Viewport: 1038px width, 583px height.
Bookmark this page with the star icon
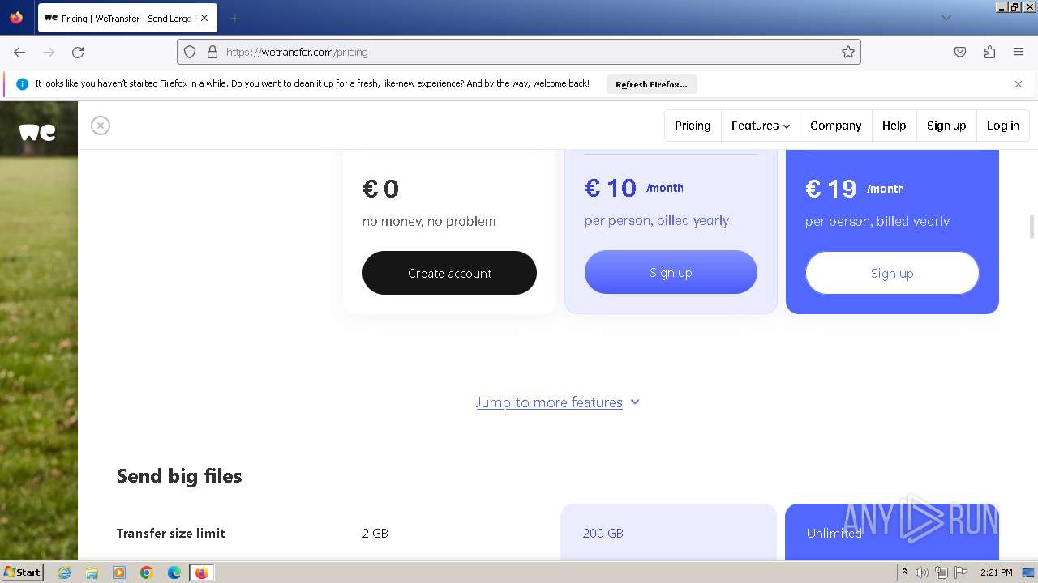[x=848, y=52]
